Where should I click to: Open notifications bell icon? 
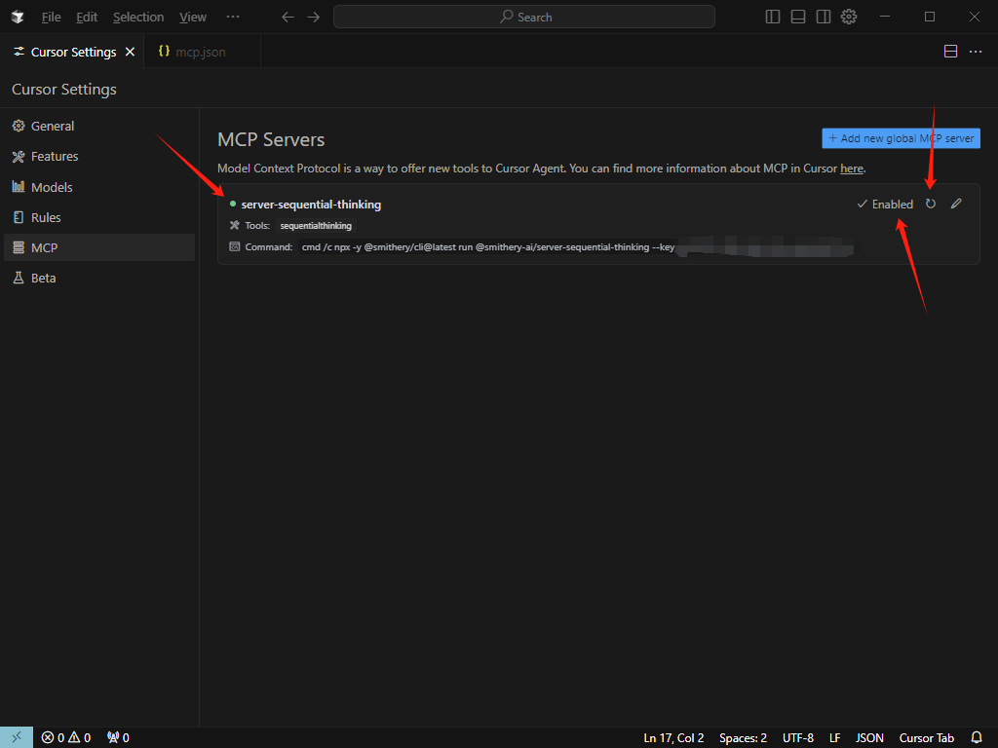tap(977, 738)
